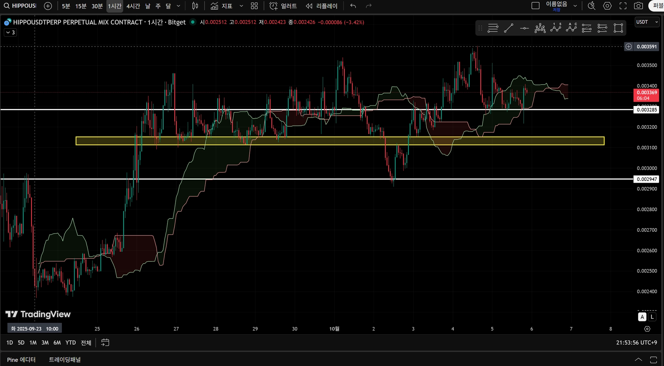Open chart settings hexagon icon
The height and width of the screenshot is (366, 664).
tap(607, 6)
